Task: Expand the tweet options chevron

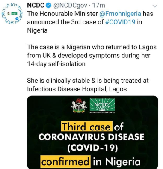Action: coord(155,6)
